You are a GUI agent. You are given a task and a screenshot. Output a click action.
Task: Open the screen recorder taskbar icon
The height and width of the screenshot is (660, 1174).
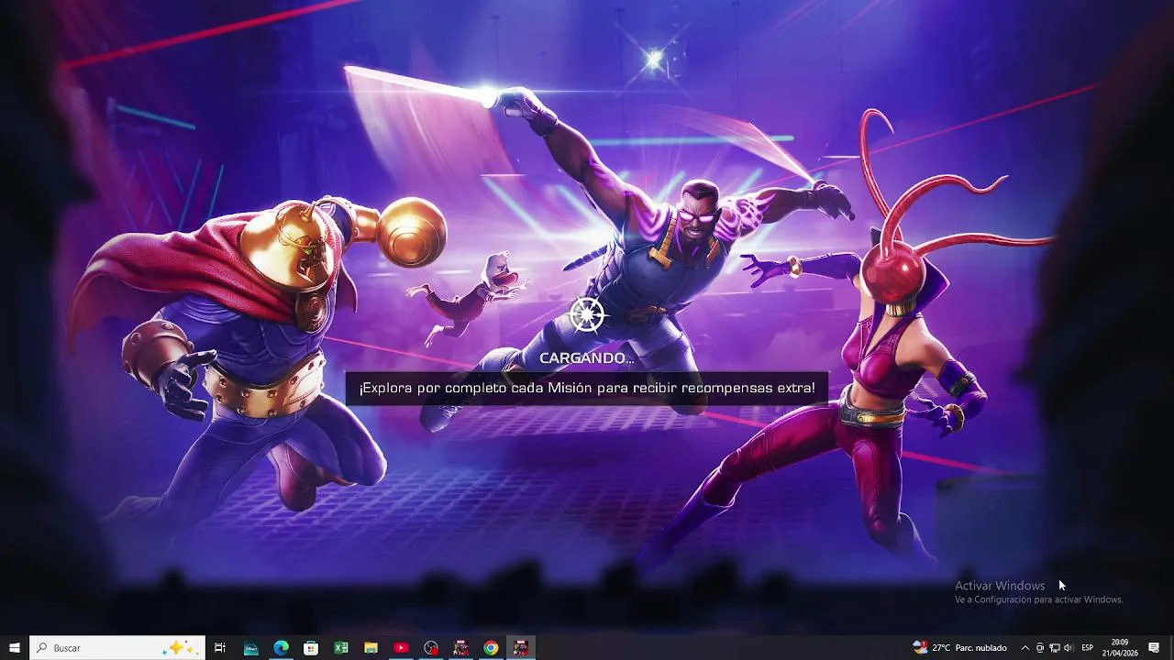coord(431,648)
